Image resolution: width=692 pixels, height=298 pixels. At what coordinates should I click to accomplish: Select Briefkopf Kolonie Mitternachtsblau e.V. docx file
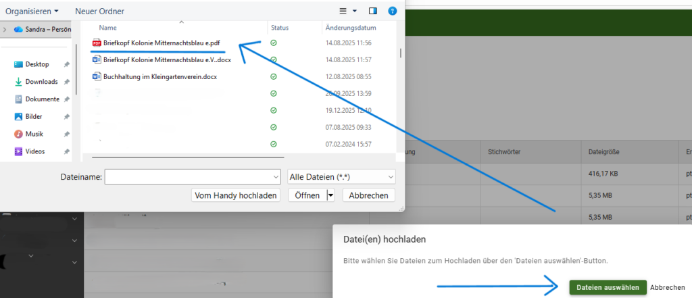[167, 59]
